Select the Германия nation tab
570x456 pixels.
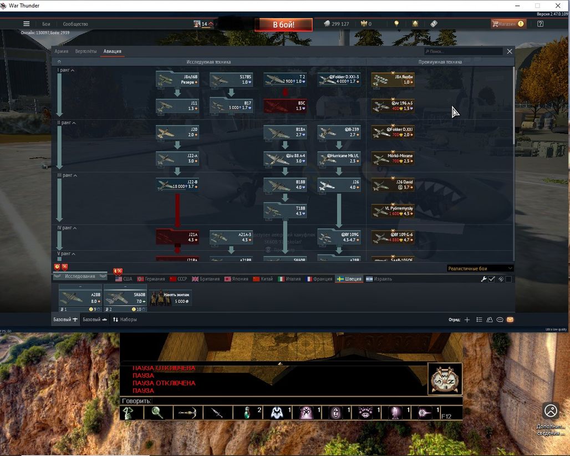point(151,279)
